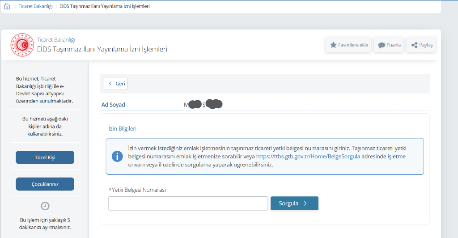Image resolution: width=458 pixels, height=238 pixels.
Task: Click the Ticaret Bakanlığı logo emblem
Action: coord(22,45)
